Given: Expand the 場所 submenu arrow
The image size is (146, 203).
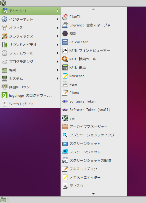Looking at the screenshot, I should tap(58, 70).
